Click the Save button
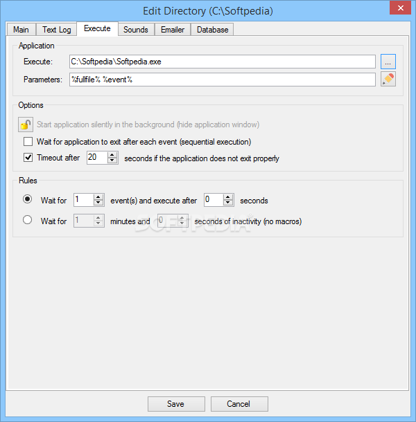The image size is (416, 422). 176,404
